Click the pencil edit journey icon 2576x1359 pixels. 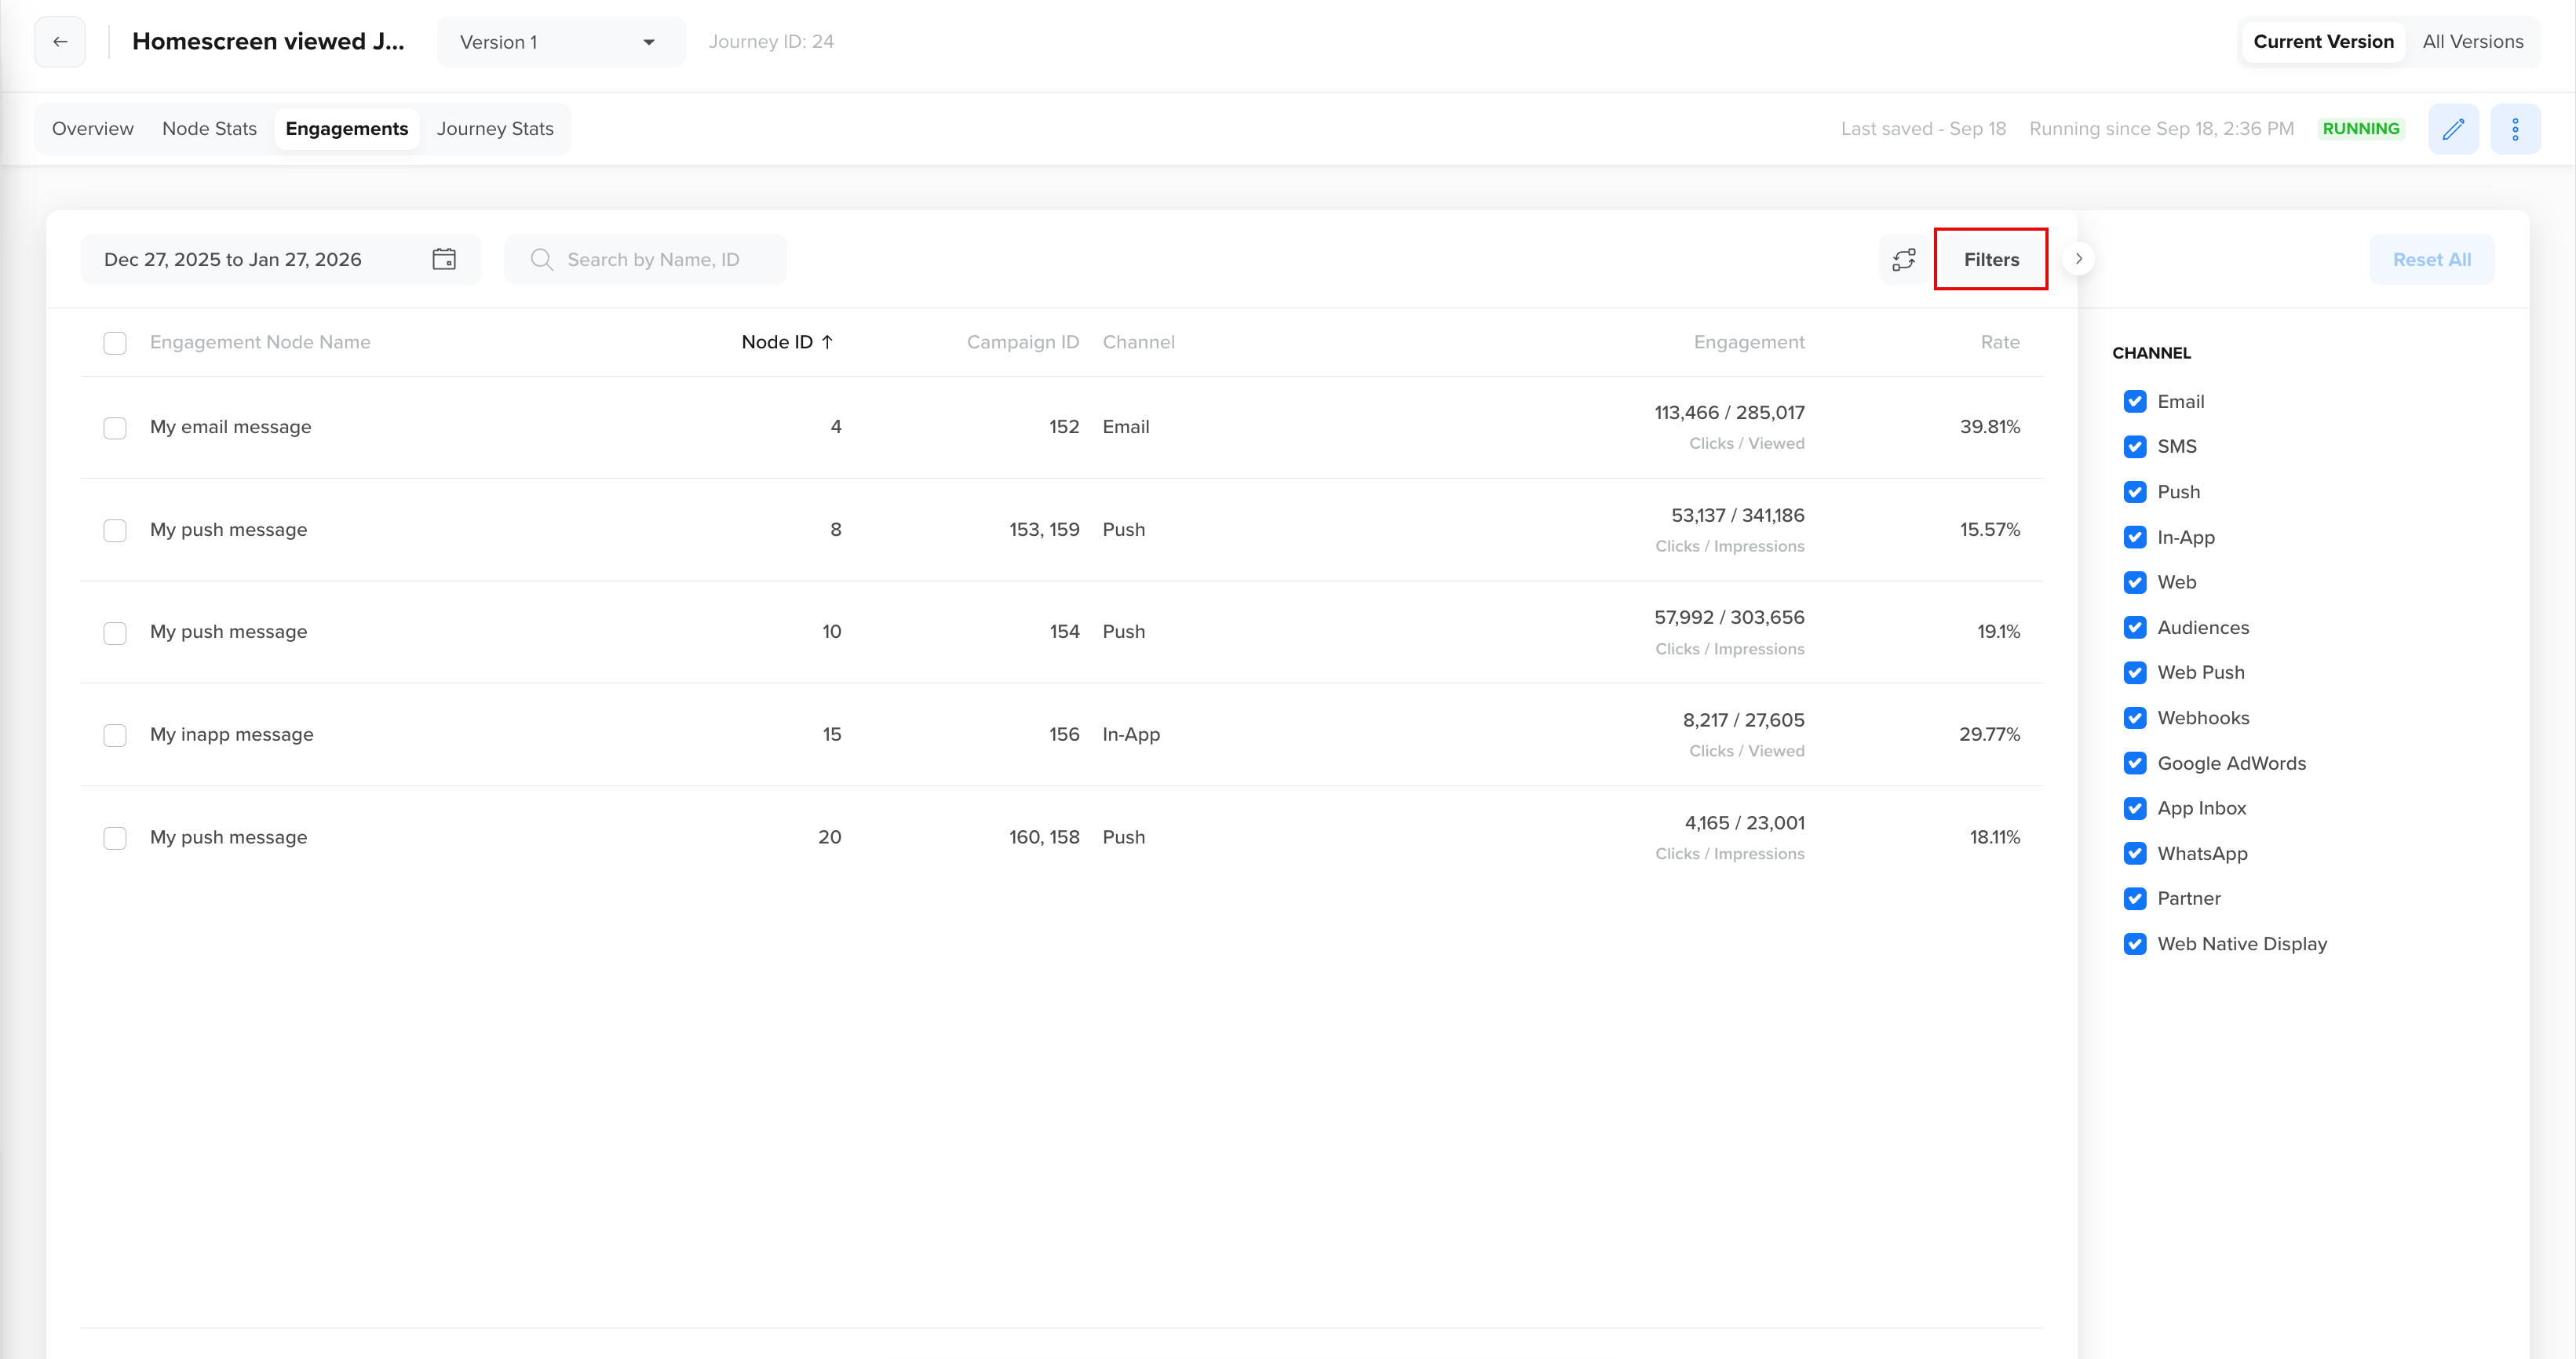pos(2453,129)
